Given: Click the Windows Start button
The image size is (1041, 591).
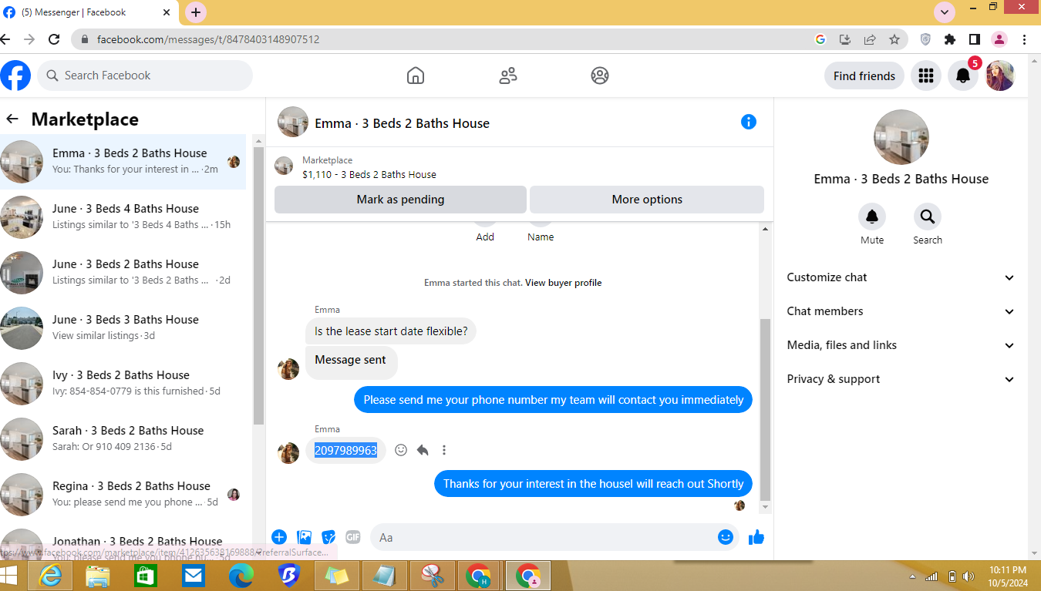Looking at the screenshot, I should tap(8, 576).
